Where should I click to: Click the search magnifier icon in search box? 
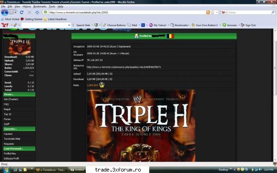point(273,12)
